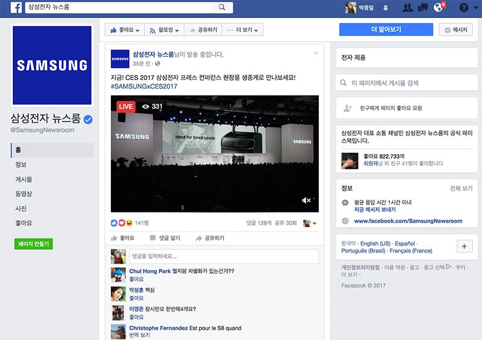Click Chul Hong Park's avatar
Screen dimensions: 482x340
pos(118,275)
